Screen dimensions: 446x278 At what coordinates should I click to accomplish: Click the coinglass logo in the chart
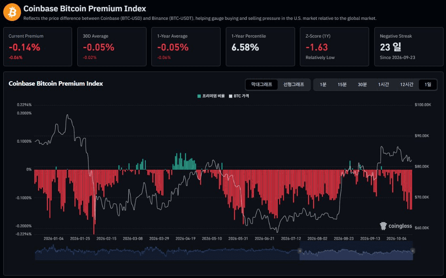[x=396, y=226]
